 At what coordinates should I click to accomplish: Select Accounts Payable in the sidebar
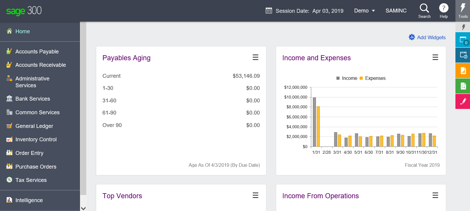[37, 52]
